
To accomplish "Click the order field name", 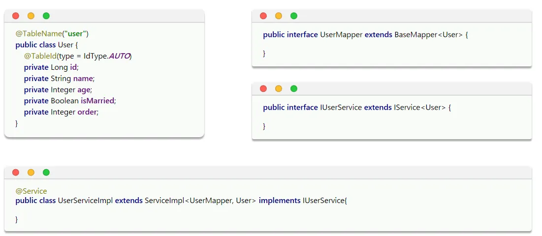I will click(88, 112).
